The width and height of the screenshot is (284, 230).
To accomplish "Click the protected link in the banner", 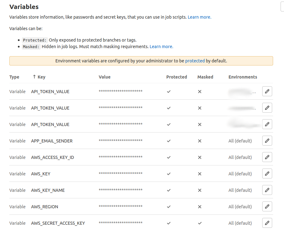I will (x=195, y=61).
